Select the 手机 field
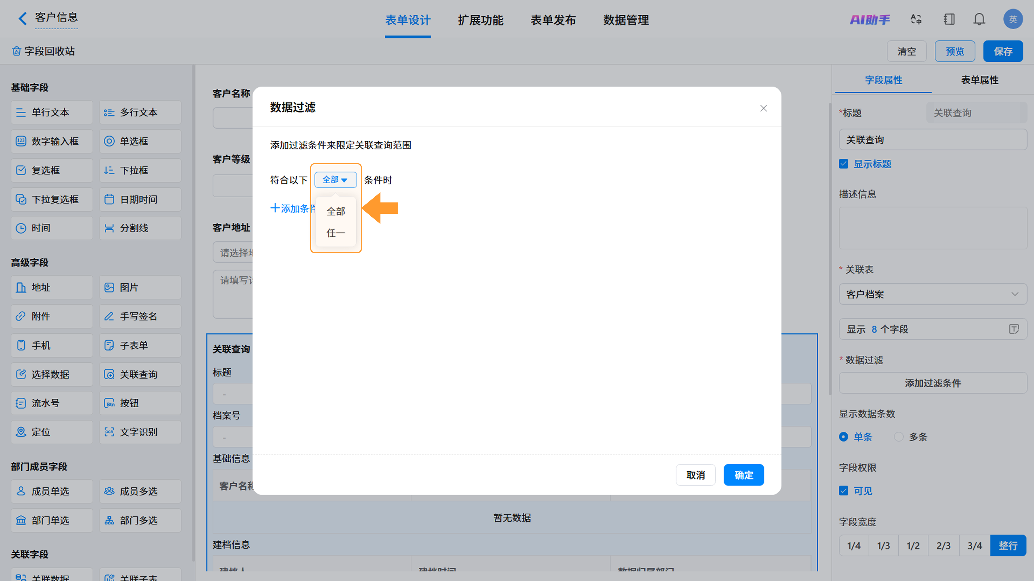 (x=52, y=345)
